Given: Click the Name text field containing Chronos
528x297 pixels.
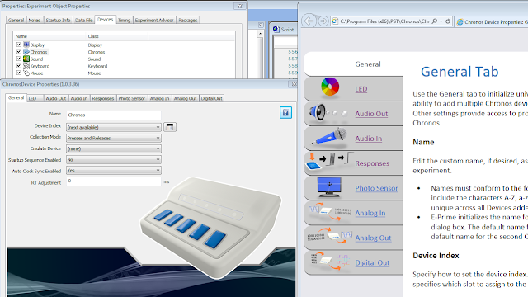Looking at the screenshot, I should coord(114,115).
